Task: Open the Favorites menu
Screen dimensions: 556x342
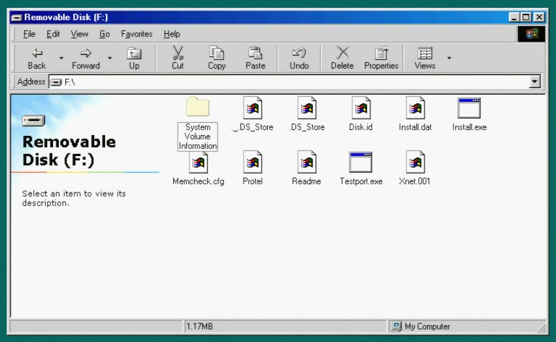Action: [137, 34]
